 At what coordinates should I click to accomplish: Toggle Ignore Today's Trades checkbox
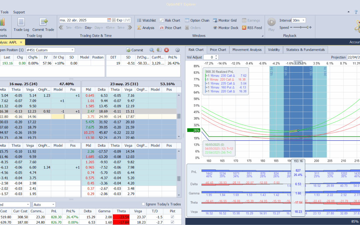143,204
